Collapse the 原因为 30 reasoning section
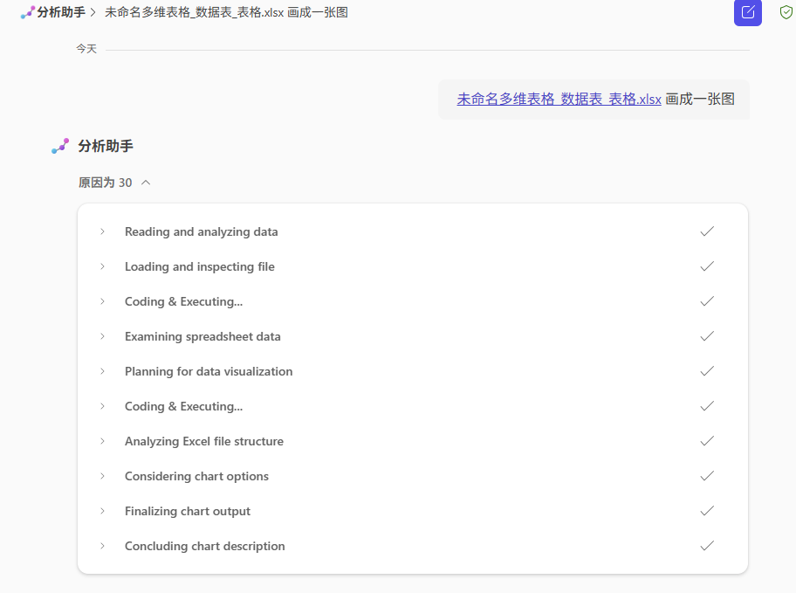The image size is (796, 593). (146, 183)
